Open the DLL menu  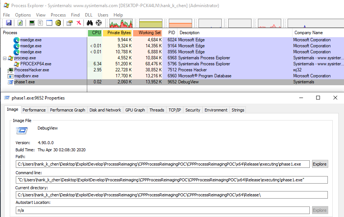pyautogui.click(x=89, y=15)
